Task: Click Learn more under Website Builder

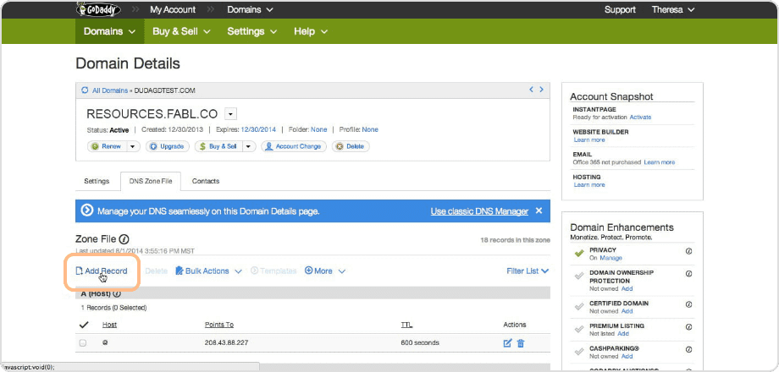Action: [x=589, y=139]
